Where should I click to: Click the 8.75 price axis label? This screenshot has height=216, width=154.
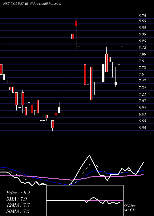(142, 15)
